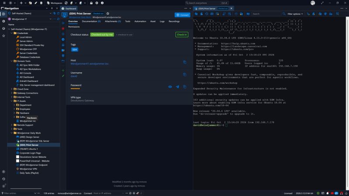
Task: Click the user profile avatar icon
Action: (x=313, y=3)
